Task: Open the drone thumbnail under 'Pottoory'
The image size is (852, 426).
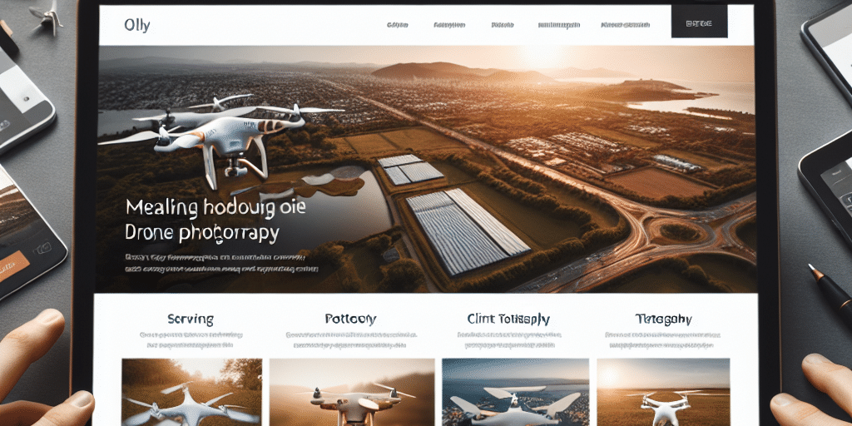Action: tap(352, 392)
